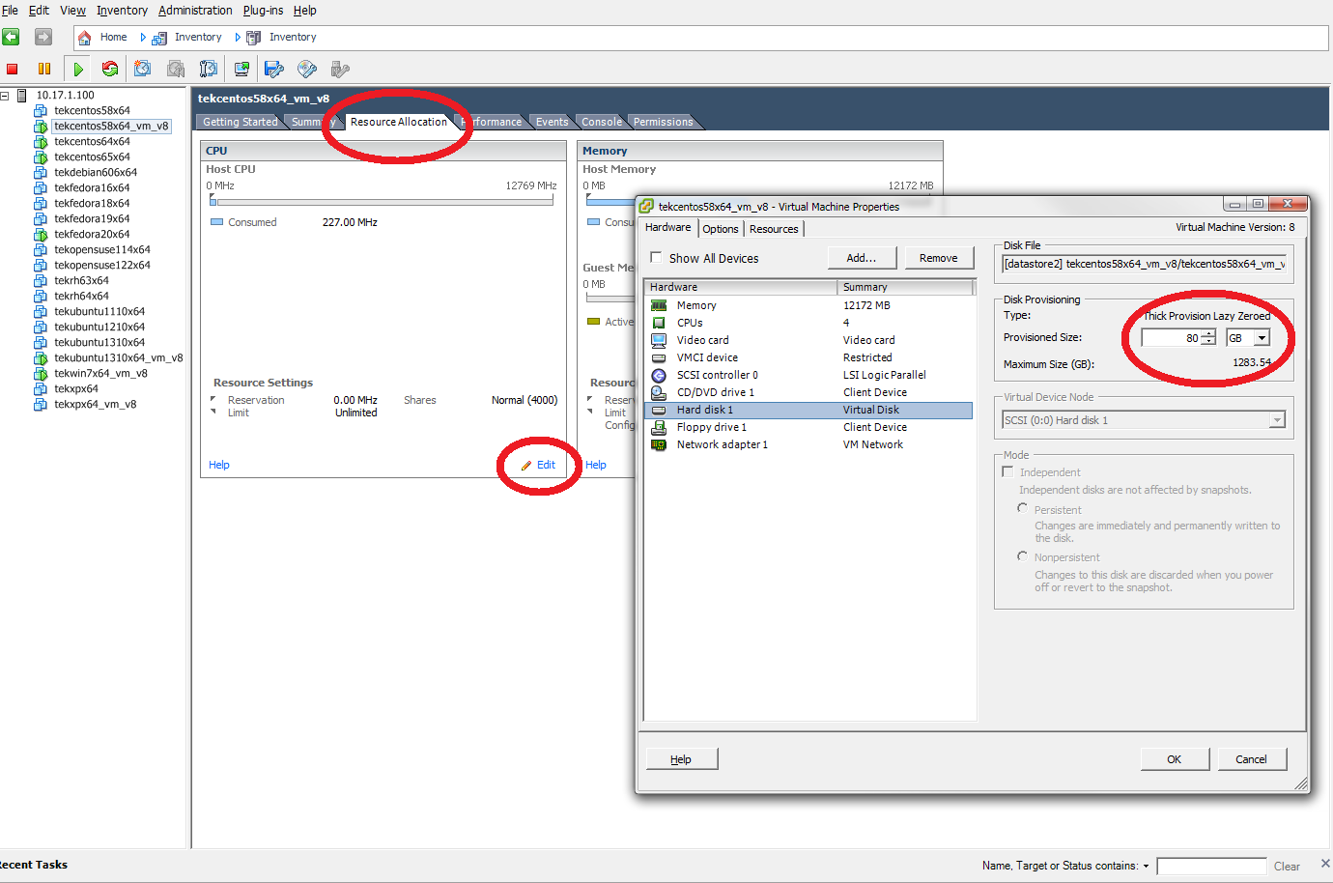Screen dimensions: 1333x883
Task: Tick the Independent mode checkbox
Action: coord(1008,471)
